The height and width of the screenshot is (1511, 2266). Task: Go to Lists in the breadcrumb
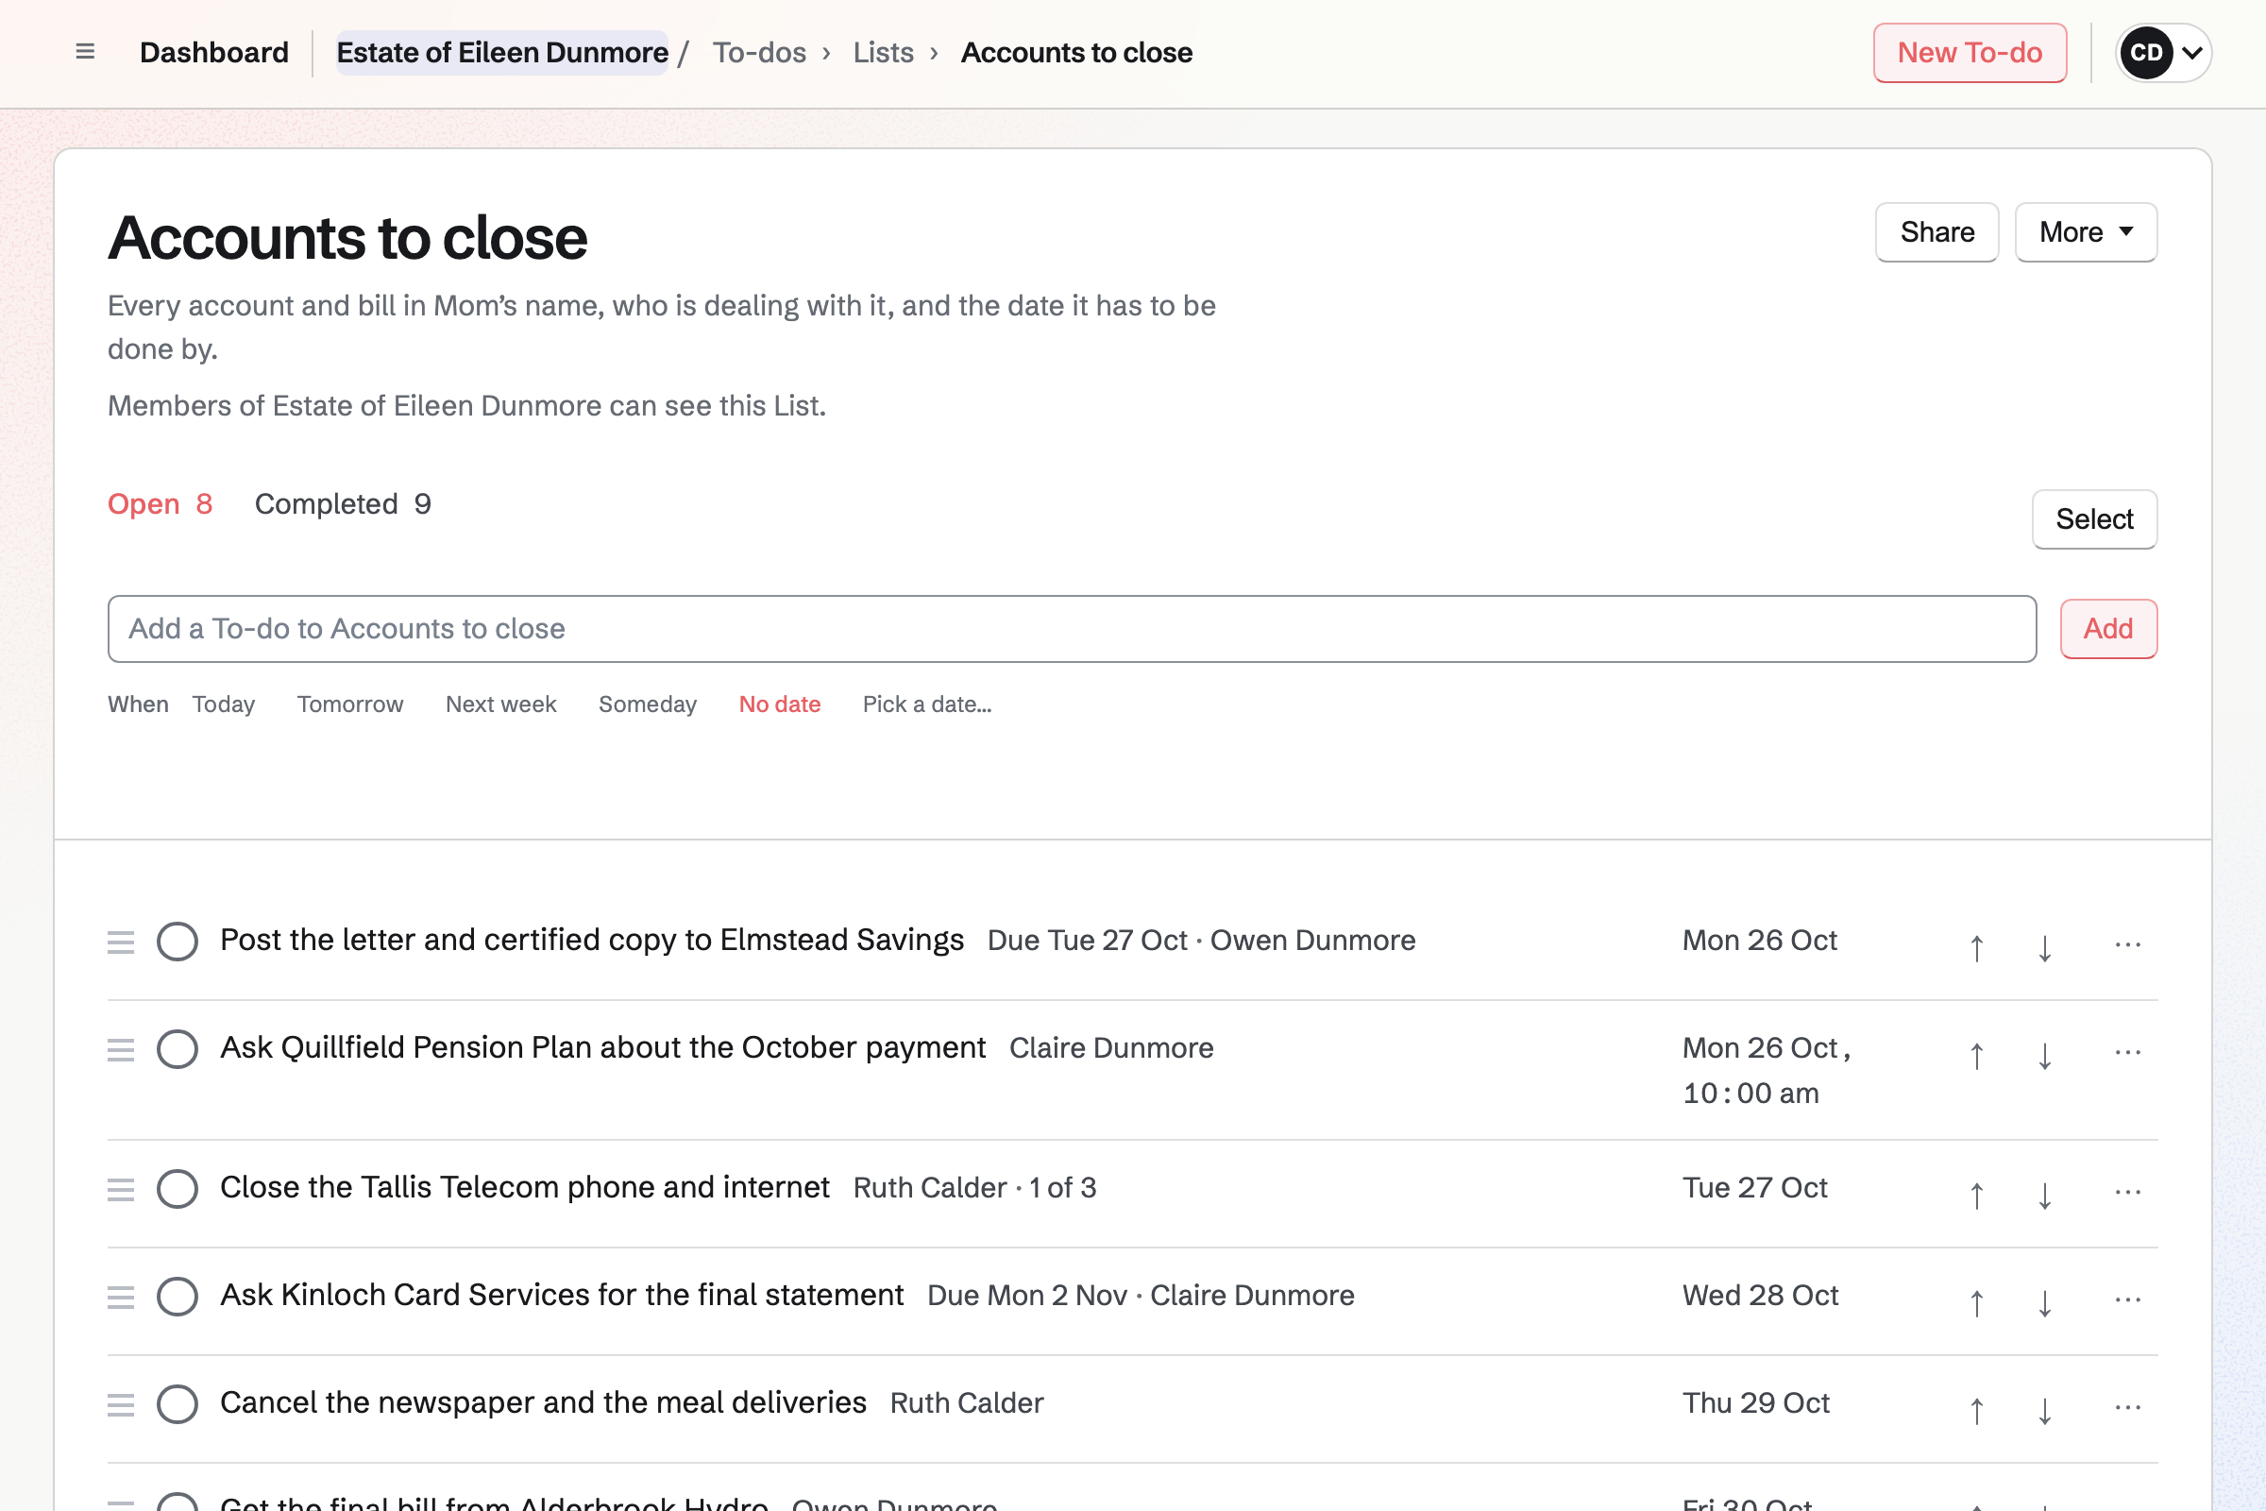(x=884, y=52)
